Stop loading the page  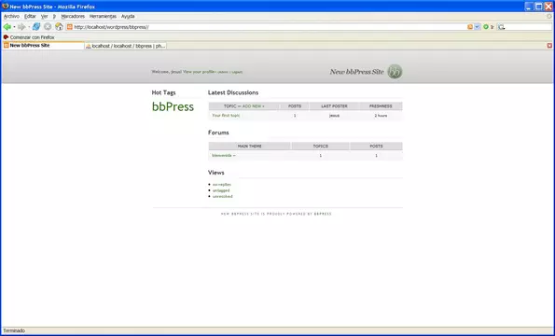48,27
